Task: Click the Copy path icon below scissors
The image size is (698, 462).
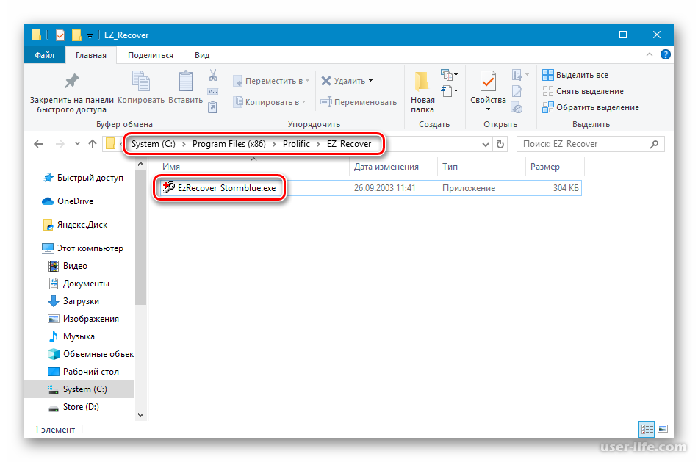Action: click(213, 92)
